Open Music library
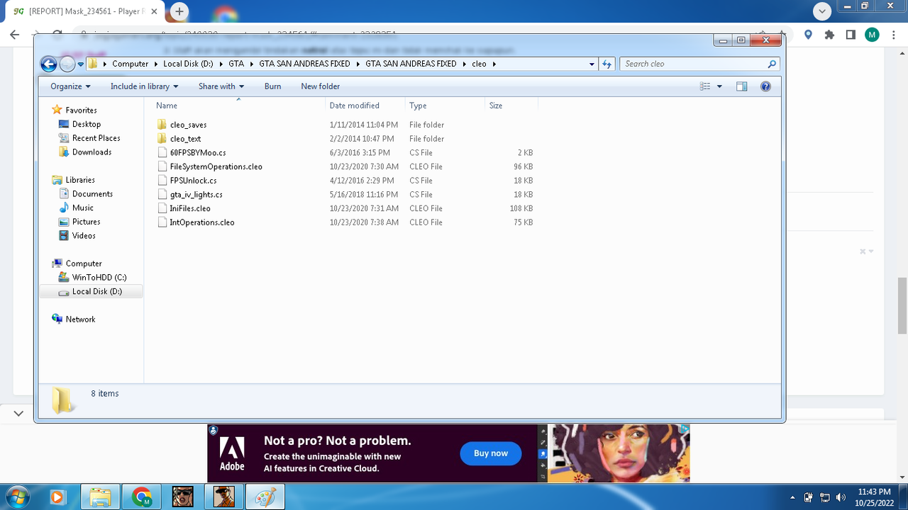 click(82, 208)
